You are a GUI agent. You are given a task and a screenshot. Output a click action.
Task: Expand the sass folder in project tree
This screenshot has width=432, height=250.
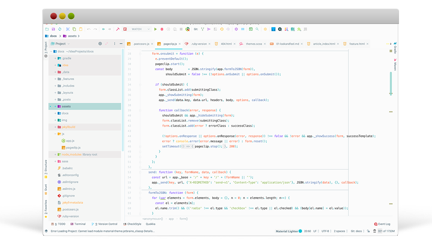(55, 161)
